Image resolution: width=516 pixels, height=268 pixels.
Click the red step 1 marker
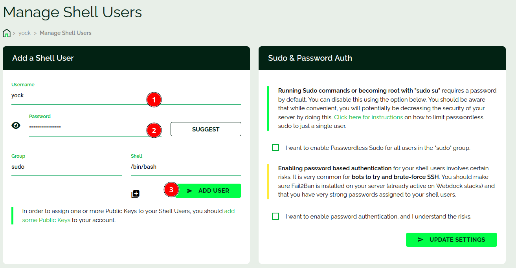154,100
